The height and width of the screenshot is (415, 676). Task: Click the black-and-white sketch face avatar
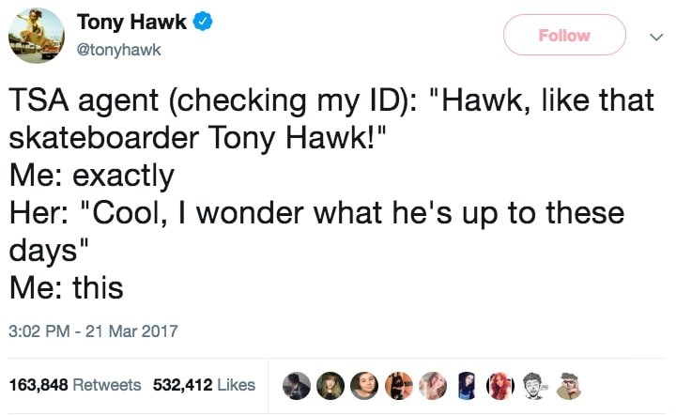pyautogui.click(x=532, y=385)
